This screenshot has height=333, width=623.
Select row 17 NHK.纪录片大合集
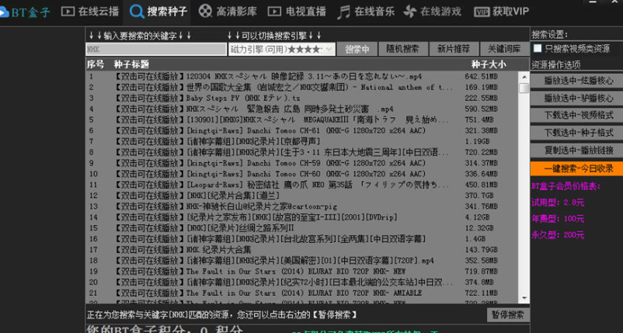tap(302, 250)
